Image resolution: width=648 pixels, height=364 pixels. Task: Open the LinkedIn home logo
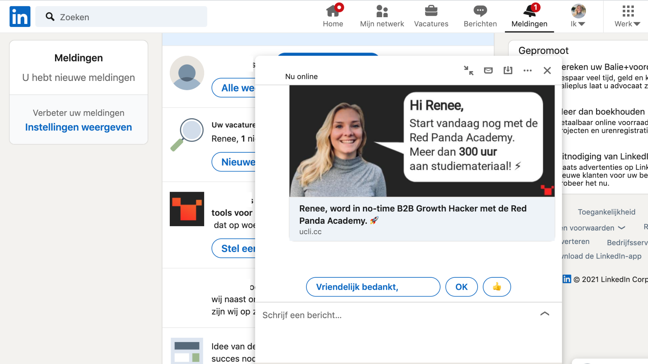click(20, 17)
